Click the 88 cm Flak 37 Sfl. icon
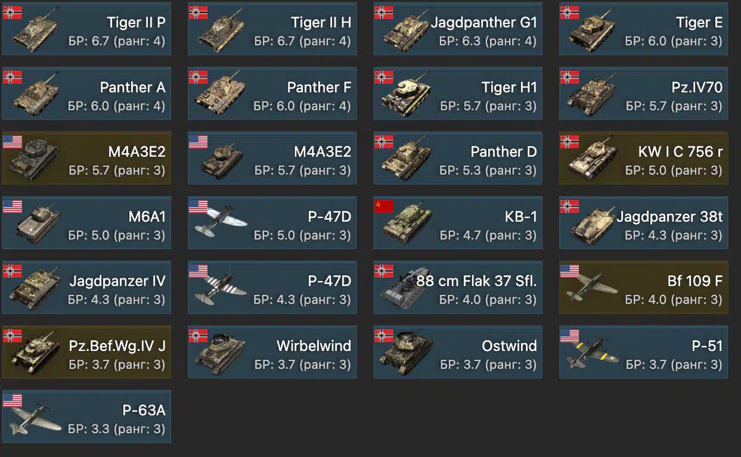The image size is (741, 457). click(407, 290)
